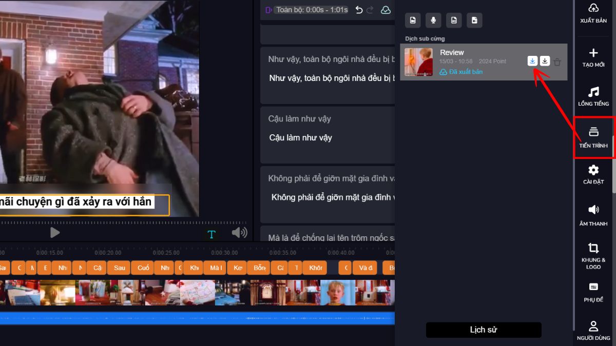Screen dimensions: 616x346
Task: Open the Tiến trình progress panel
Action: [x=593, y=137]
